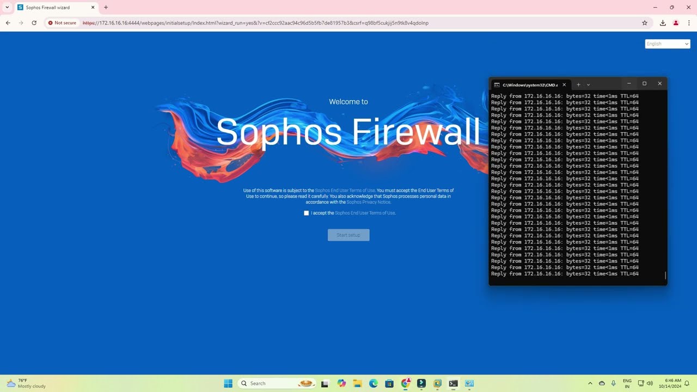This screenshot has height=392, width=697.
Task: Open the browser downloads icon
Action: [x=663, y=23]
